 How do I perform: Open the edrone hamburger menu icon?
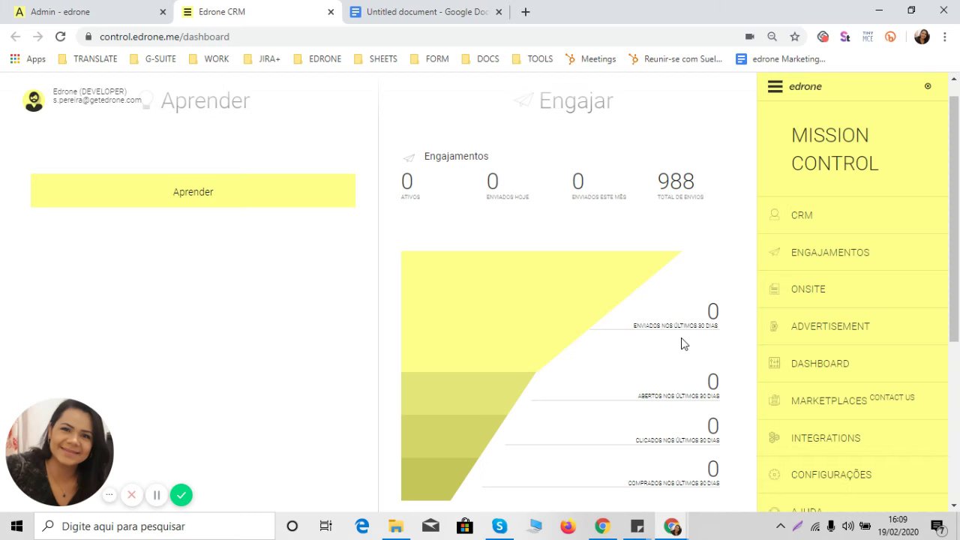[x=775, y=87]
